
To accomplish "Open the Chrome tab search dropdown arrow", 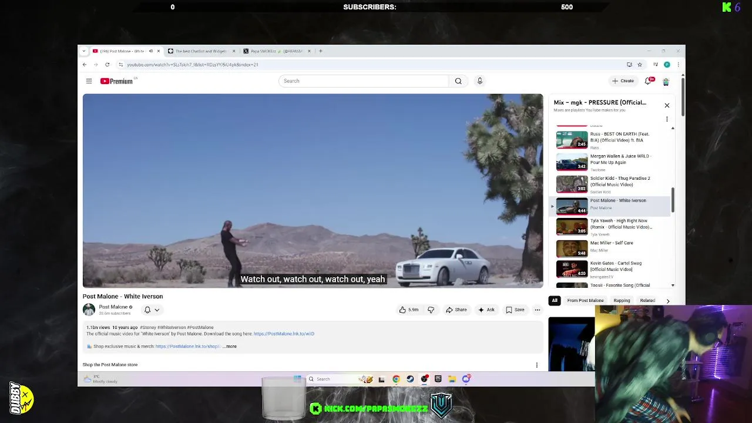I will tap(84, 51).
